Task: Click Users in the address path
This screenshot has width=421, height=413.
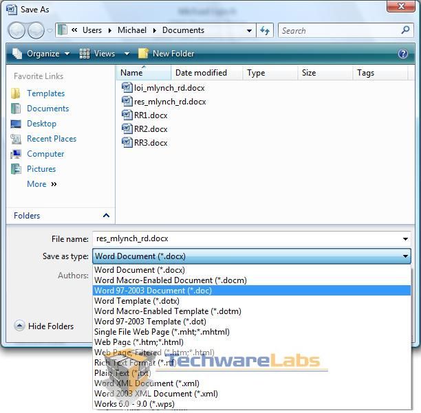Action: coord(92,30)
